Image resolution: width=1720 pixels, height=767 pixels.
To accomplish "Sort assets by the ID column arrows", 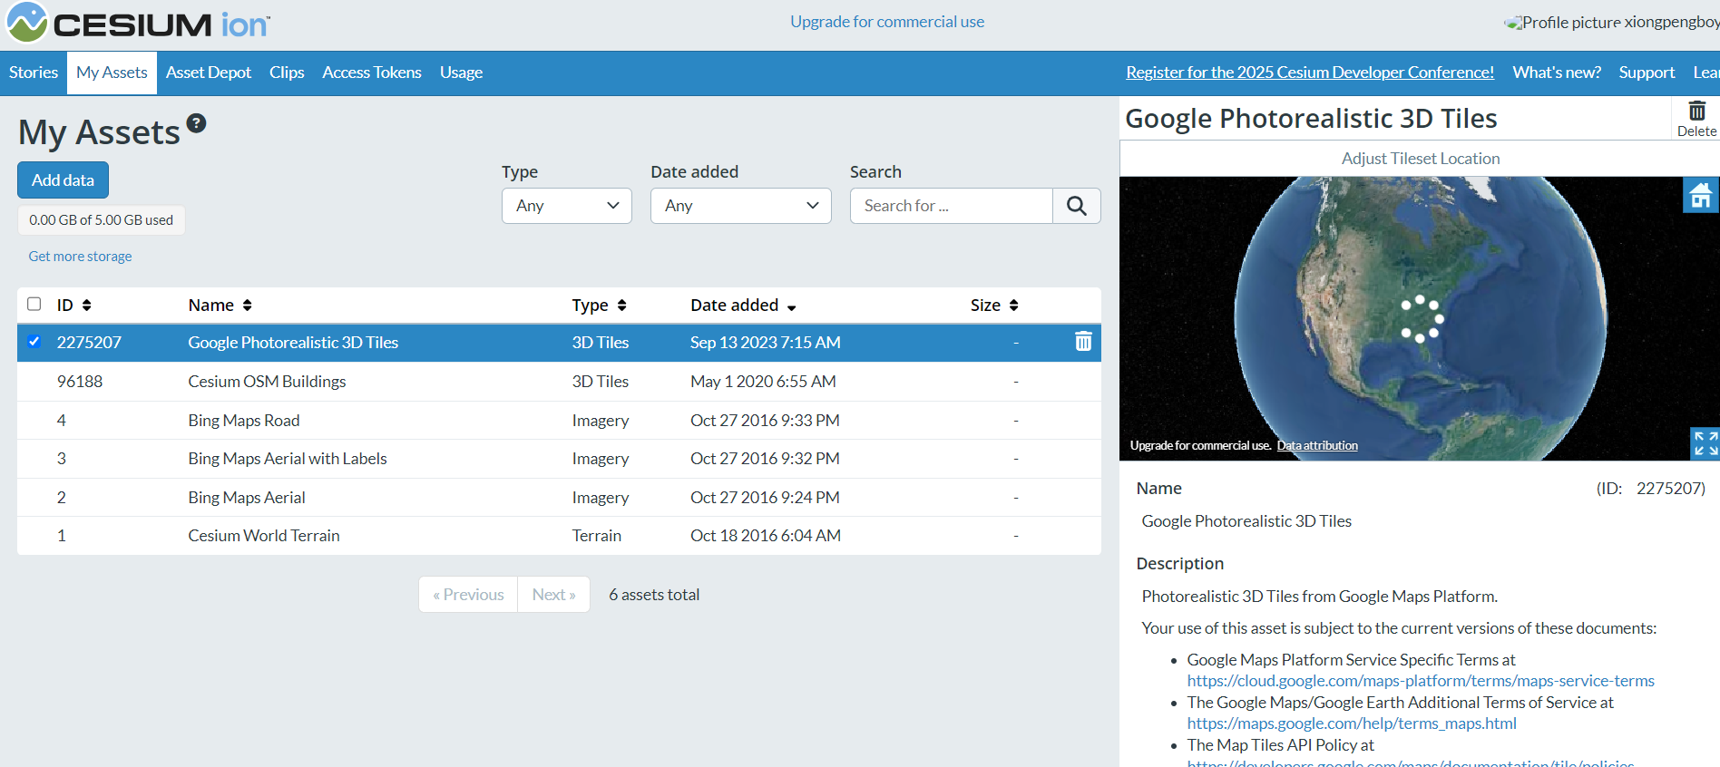I will (86, 306).
